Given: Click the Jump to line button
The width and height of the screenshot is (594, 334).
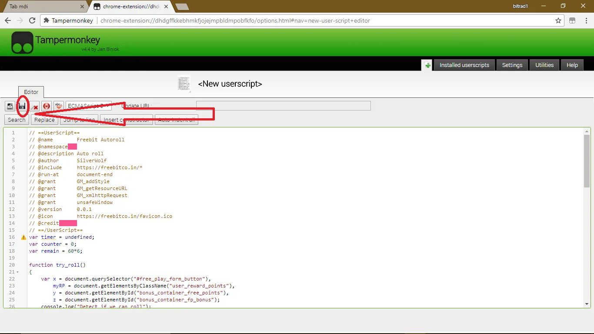Looking at the screenshot, I should pyautogui.click(x=79, y=120).
